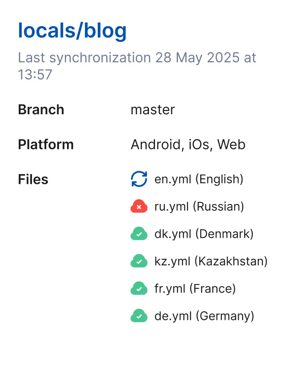Click the green cloud icon beside de.yml
Image resolution: width=292 pixels, height=367 pixels.
[139, 316]
